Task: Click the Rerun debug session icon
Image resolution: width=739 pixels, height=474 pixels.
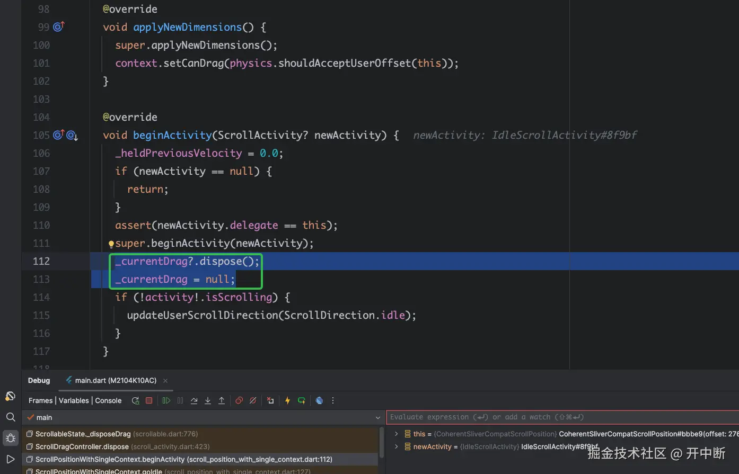Action: click(136, 401)
